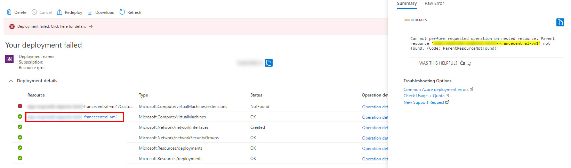
Task: Open Operation details for the networkInterfaces row
Action: pos(375,128)
